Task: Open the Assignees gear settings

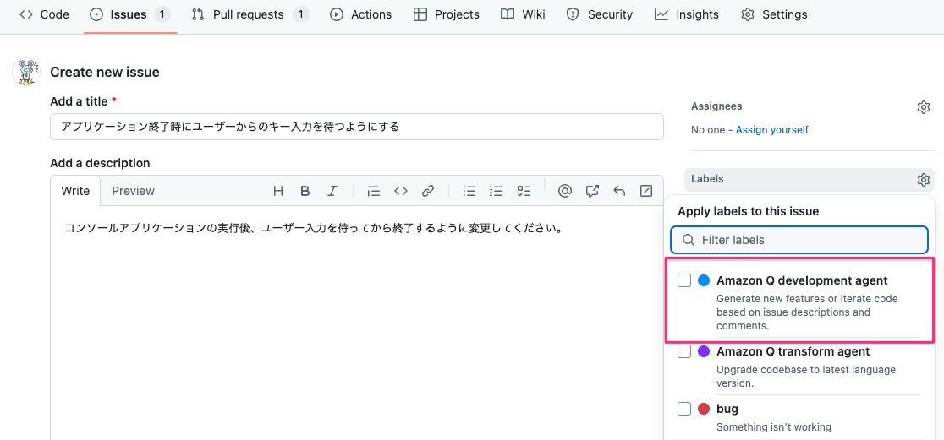Action: click(x=924, y=107)
